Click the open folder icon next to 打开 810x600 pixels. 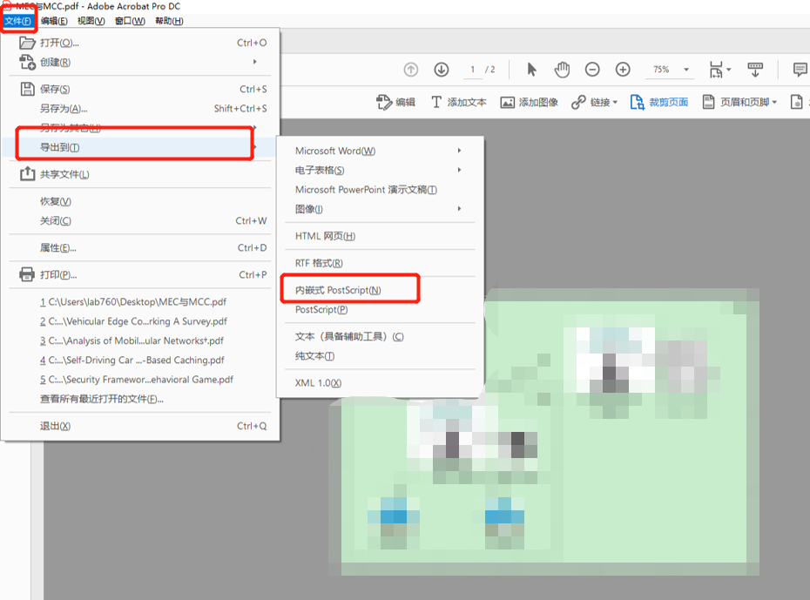pyautogui.click(x=27, y=43)
